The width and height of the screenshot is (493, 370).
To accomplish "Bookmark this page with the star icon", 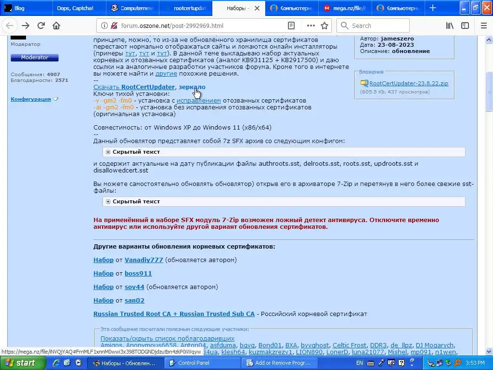I will [325, 26].
